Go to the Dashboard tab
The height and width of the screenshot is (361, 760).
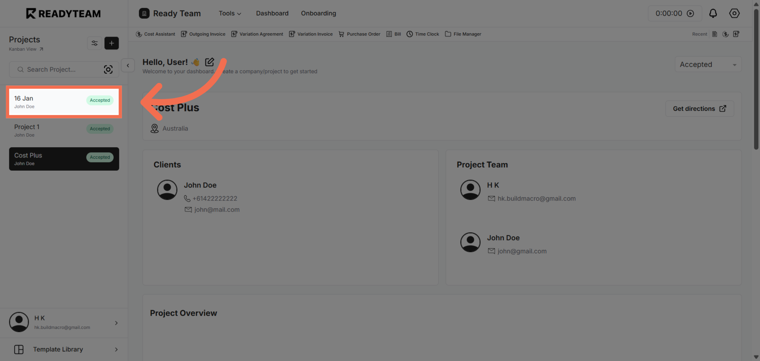pyautogui.click(x=272, y=13)
